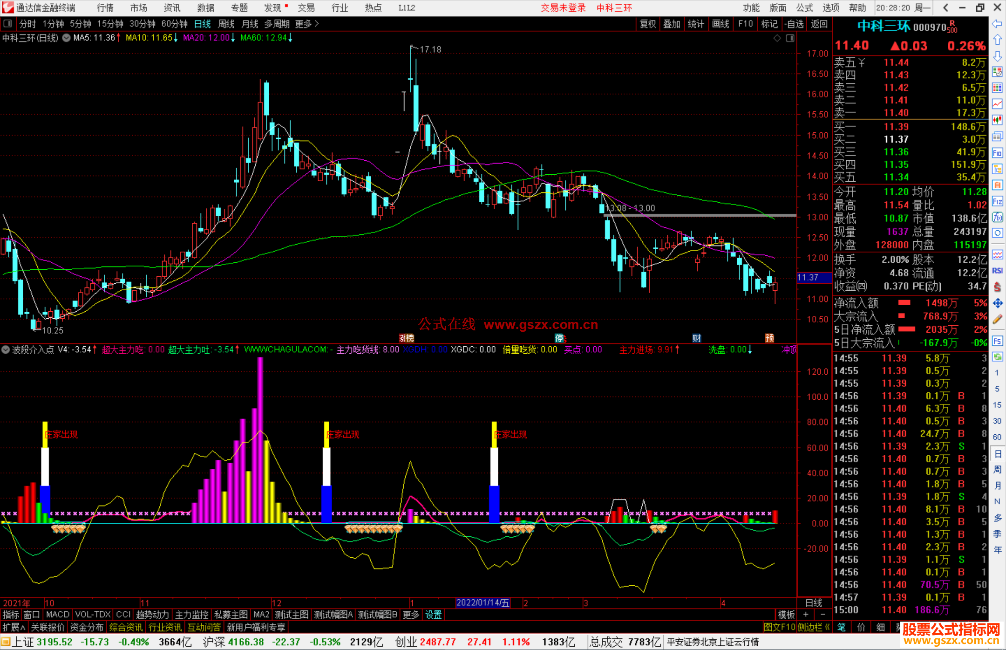The image size is (1006, 650).
Task: Open the 自选 watchlist dropdown
Action: 794,24
